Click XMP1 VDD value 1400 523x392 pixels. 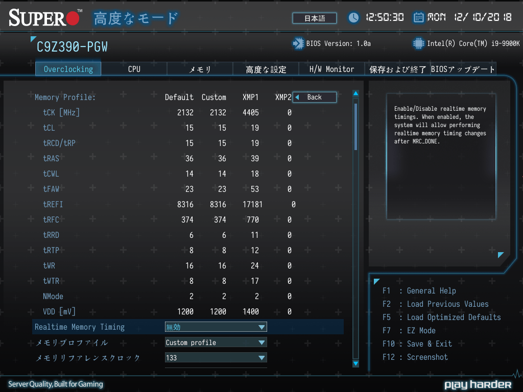pos(251,312)
